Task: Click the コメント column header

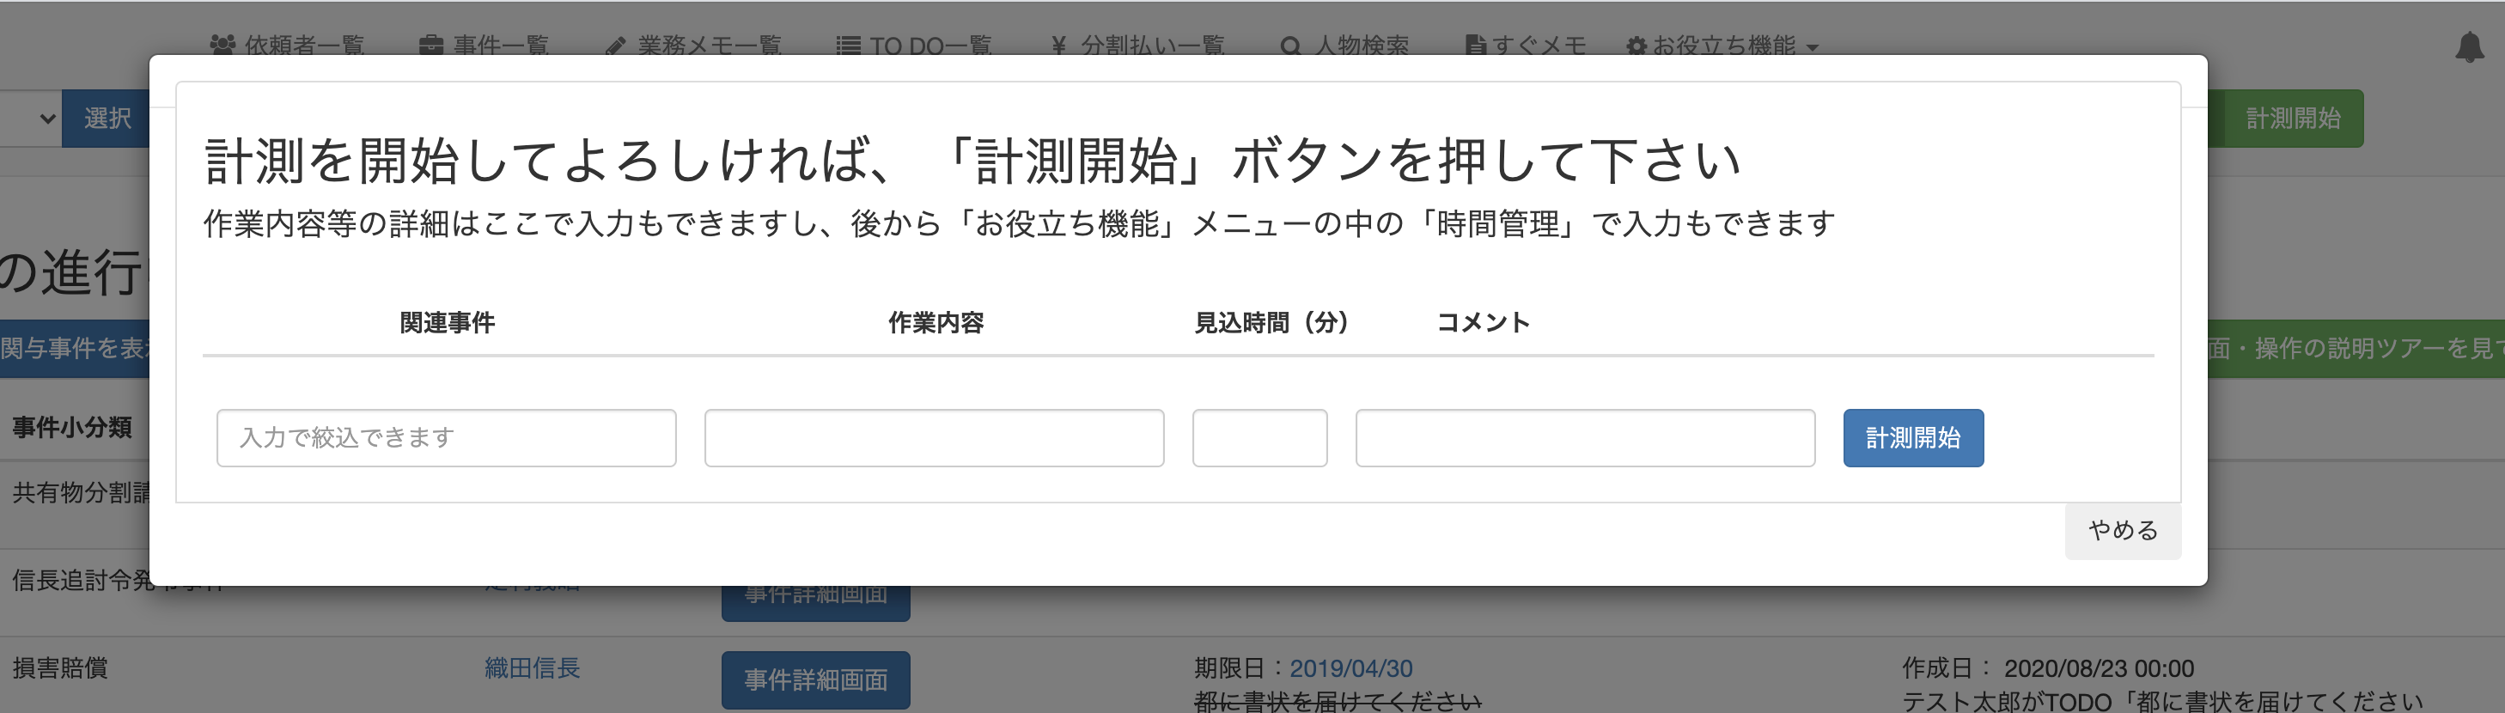Action: pyautogui.click(x=1483, y=322)
